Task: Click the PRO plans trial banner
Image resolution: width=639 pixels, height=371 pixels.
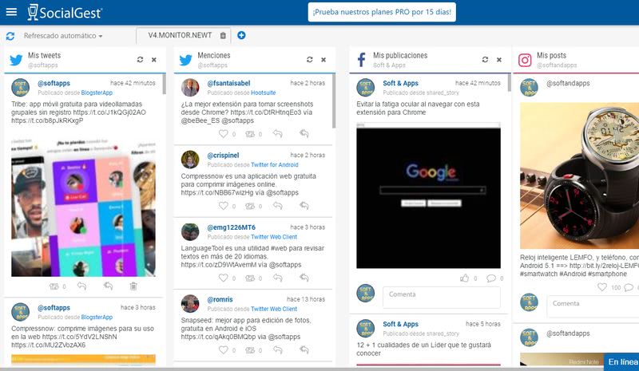Action: point(382,12)
